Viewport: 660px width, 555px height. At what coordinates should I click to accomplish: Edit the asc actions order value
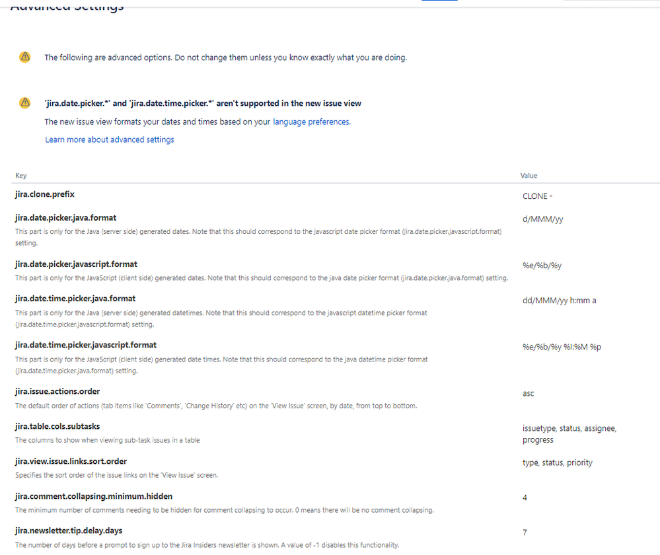pos(529,393)
